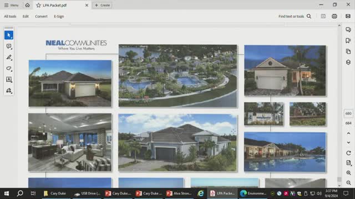Click the vertical scrollbar down arrow
Image resolution: width=355 pixels, height=199 pixels.
339,186
